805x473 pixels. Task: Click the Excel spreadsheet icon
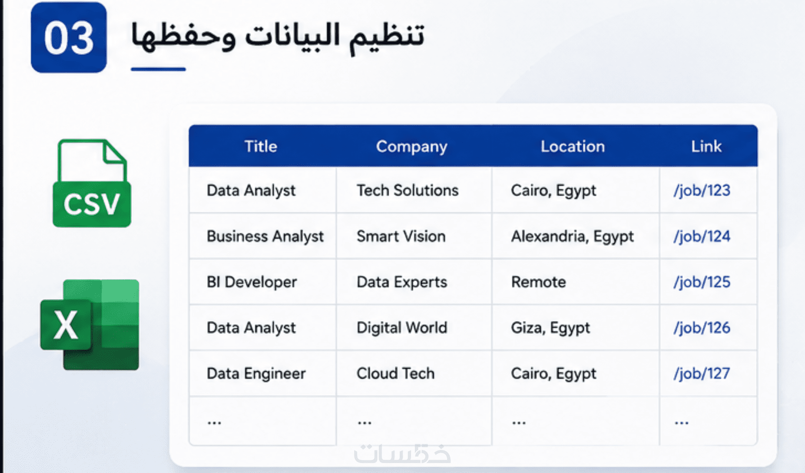[90, 324]
